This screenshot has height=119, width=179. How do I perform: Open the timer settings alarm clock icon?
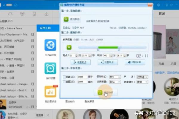coord(50,68)
